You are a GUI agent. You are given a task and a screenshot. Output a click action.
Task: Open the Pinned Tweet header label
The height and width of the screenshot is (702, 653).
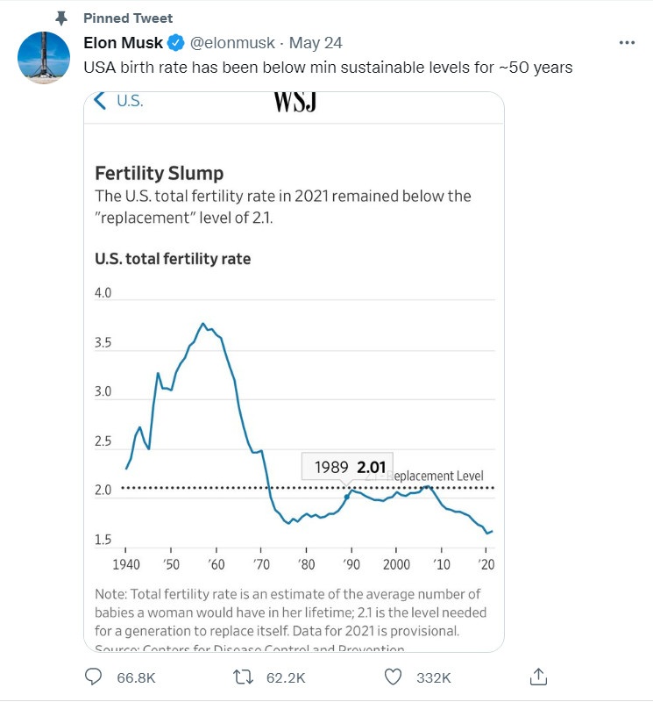[x=128, y=18]
